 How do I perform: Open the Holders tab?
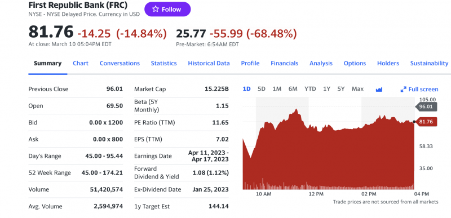point(388,63)
